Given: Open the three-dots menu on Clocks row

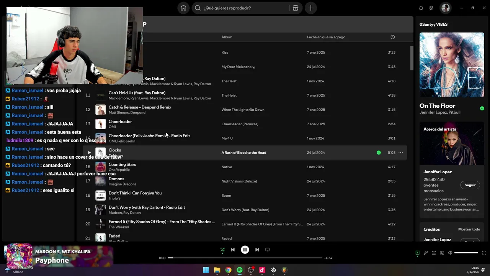Looking at the screenshot, I should tap(401, 153).
